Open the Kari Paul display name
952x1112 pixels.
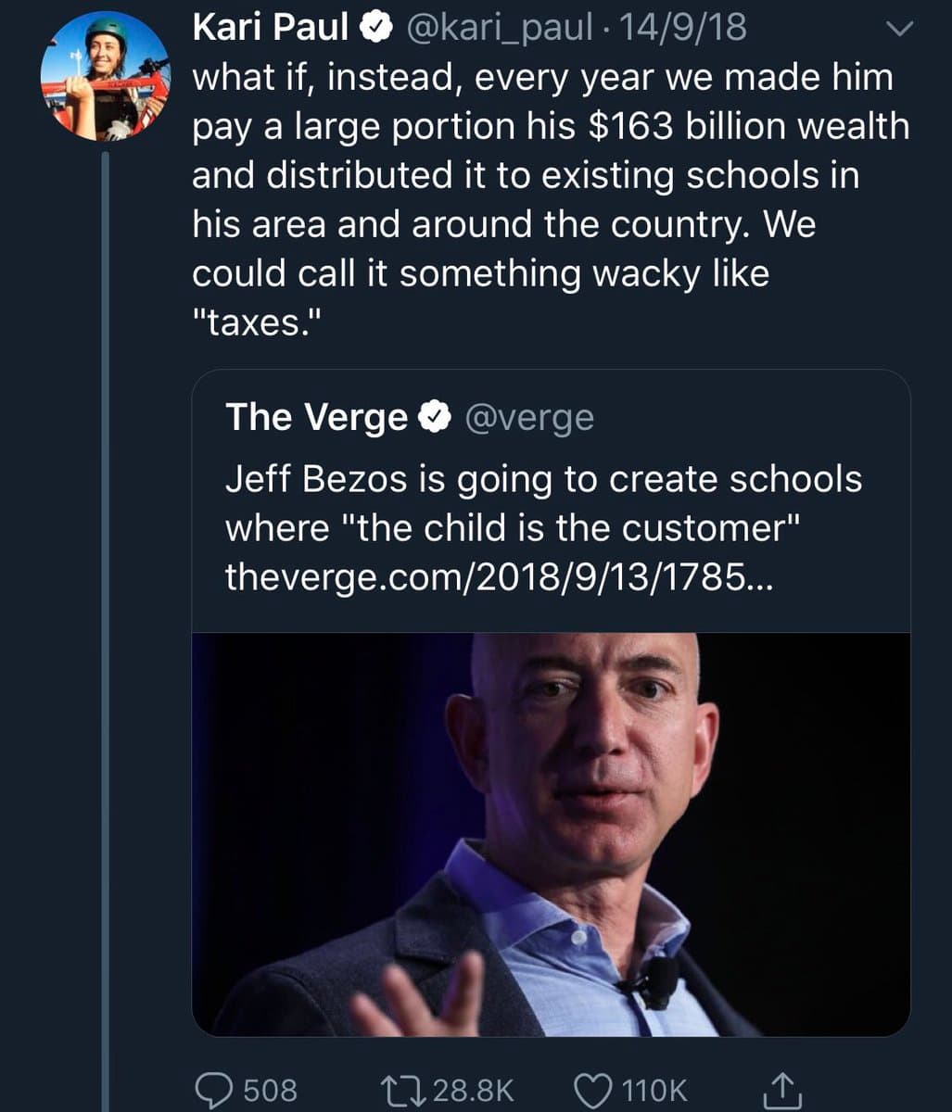click(271, 29)
